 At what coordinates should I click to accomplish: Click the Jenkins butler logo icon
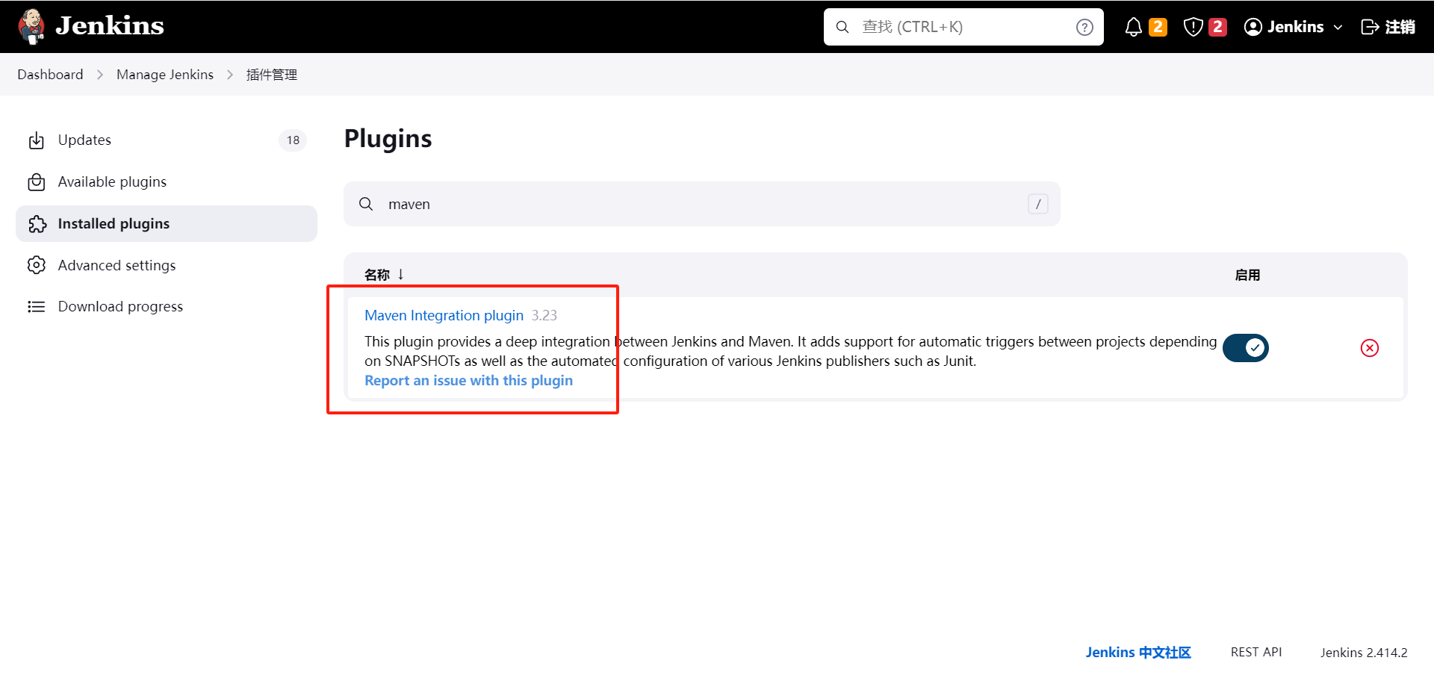(x=31, y=27)
